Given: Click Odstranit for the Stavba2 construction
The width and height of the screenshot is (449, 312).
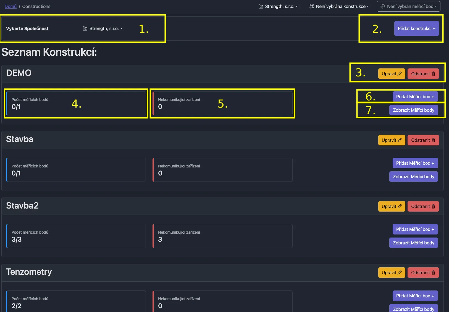Looking at the screenshot, I should (x=423, y=206).
